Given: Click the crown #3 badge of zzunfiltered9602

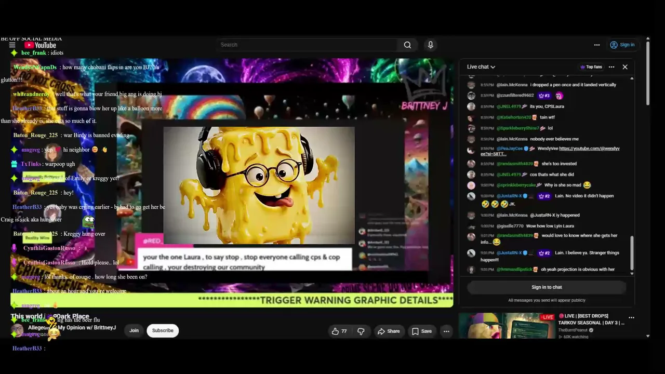Looking at the screenshot, I should [x=544, y=96].
